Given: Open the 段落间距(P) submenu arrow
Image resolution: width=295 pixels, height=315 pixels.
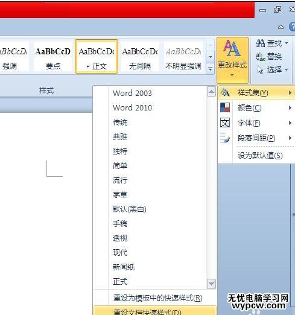Looking at the screenshot, I should click(290, 138).
